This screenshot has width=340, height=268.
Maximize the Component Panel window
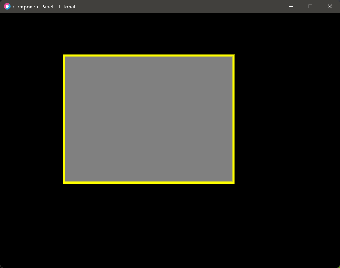(x=310, y=6)
